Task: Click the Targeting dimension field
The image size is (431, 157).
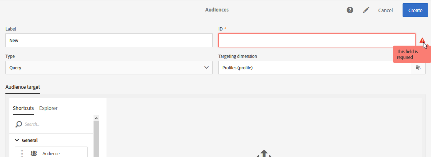Action: point(314,68)
